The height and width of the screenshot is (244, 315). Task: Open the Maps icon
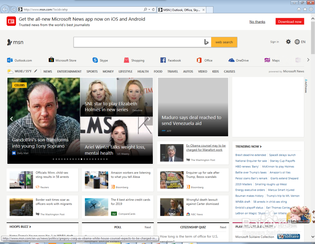point(267,60)
